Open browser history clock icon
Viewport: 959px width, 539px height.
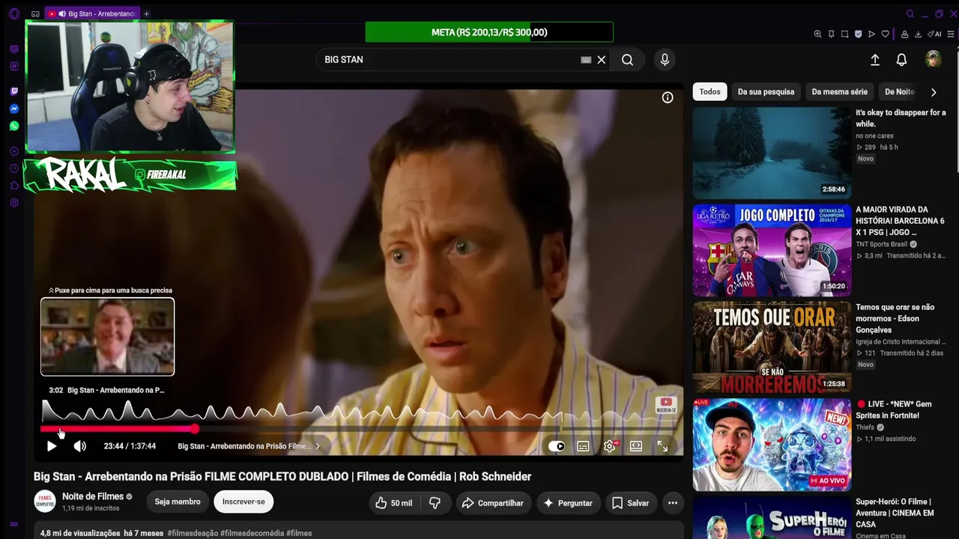(14, 168)
